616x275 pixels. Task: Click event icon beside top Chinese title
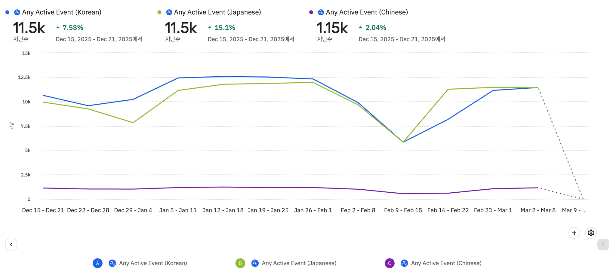click(x=321, y=12)
